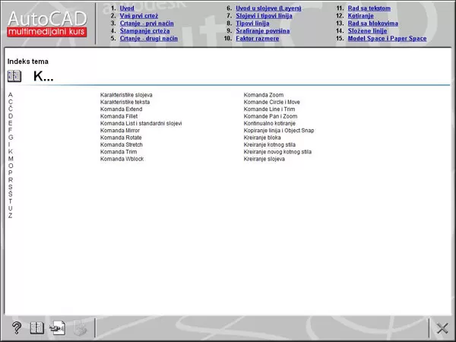This screenshot has width=456, height=342.
Task: Open topic Kreiranje novog kotnog stila
Action: coord(277,152)
